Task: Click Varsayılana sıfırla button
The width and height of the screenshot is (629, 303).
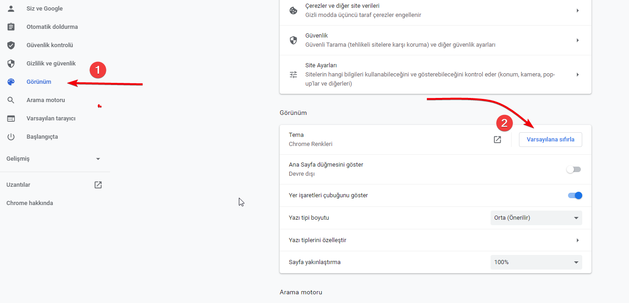Action: [550, 140]
